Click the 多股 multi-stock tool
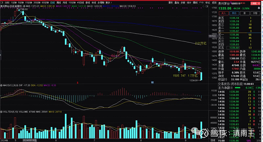Image resolution: width=263 pixels, height=142 pixels. [183, 3]
